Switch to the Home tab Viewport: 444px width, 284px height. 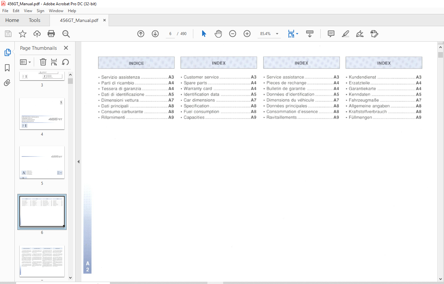pyautogui.click(x=12, y=20)
